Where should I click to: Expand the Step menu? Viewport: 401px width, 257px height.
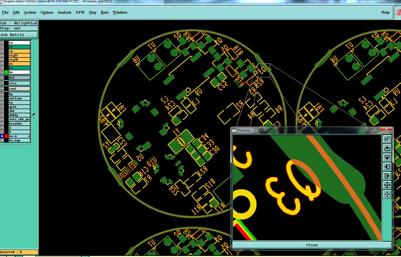point(92,12)
